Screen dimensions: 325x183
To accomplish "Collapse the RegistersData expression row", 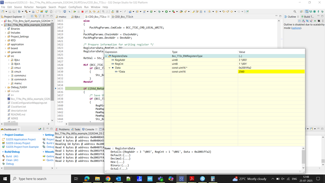I will coord(106,56).
